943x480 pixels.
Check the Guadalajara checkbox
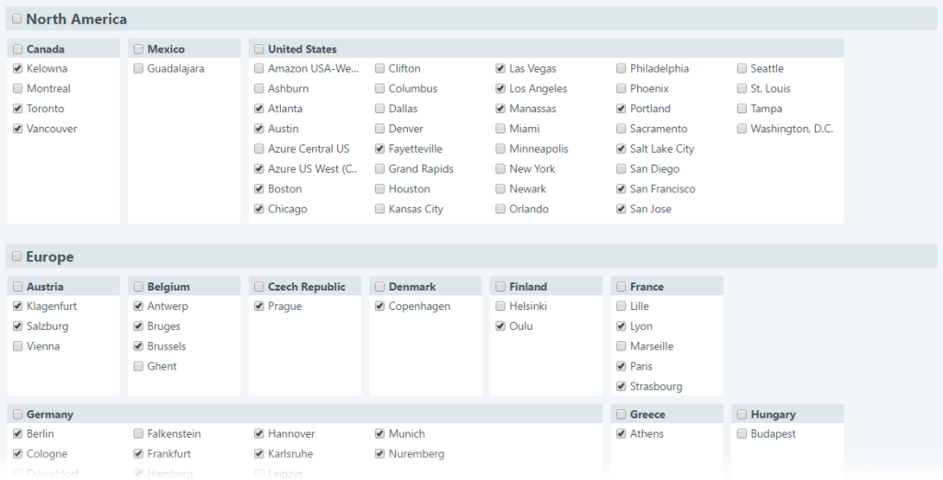pyautogui.click(x=138, y=68)
